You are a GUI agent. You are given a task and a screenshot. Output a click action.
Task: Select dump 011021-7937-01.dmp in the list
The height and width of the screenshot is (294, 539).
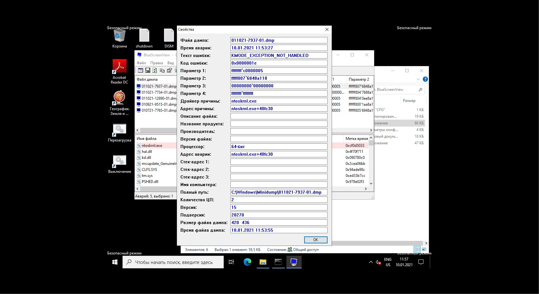(x=156, y=86)
